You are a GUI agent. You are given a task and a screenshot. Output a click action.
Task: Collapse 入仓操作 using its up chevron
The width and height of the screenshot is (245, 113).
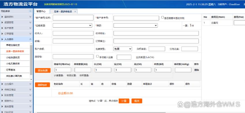(x=30, y=39)
